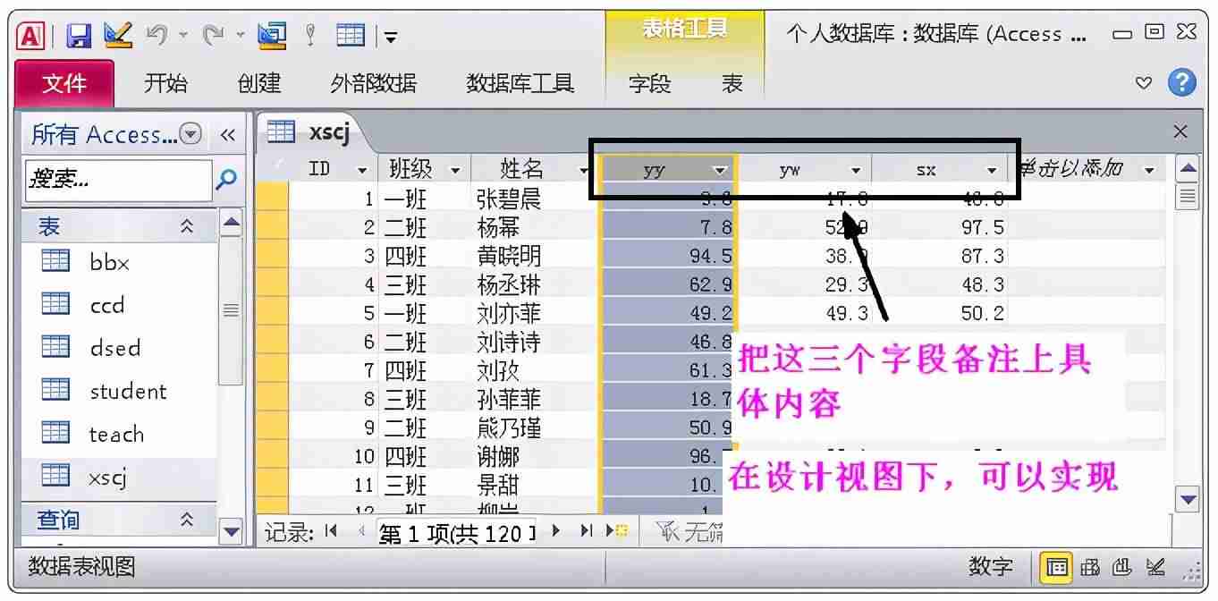The width and height of the screenshot is (1218, 601).
Task: Click the Help question mark icon
Action: click(1182, 83)
